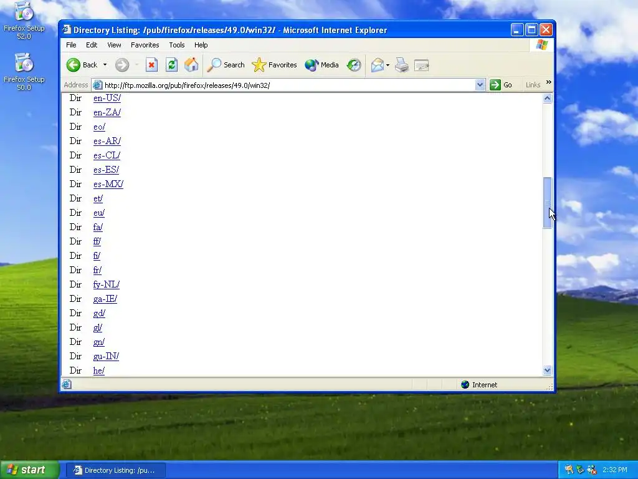Refresh the page with green arrows icon

pos(171,65)
